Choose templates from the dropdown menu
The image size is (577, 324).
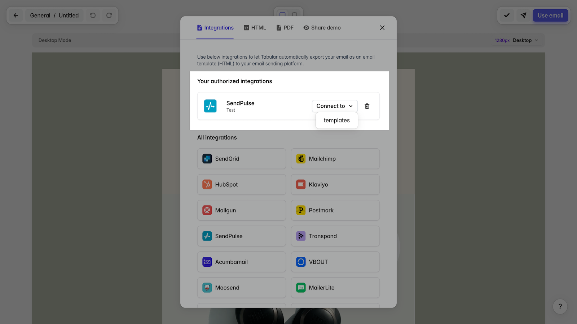[x=336, y=121]
